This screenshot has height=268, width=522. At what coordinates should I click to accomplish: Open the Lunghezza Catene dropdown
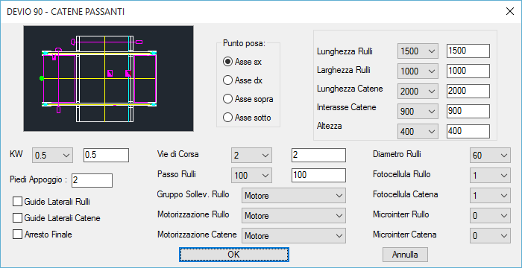(x=418, y=92)
